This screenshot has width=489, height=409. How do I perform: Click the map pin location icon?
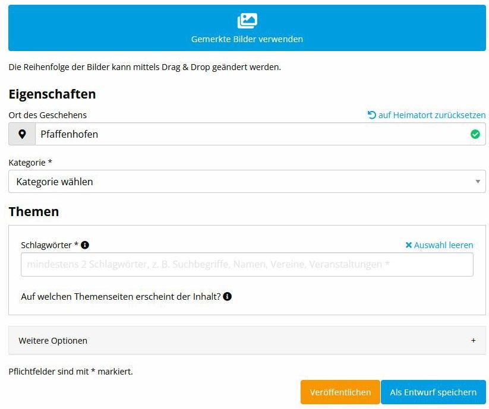(x=22, y=134)
